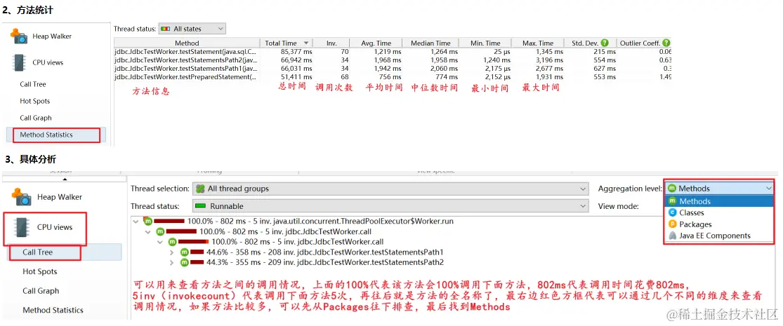Click the All thread groups text field

click(390, 189)
